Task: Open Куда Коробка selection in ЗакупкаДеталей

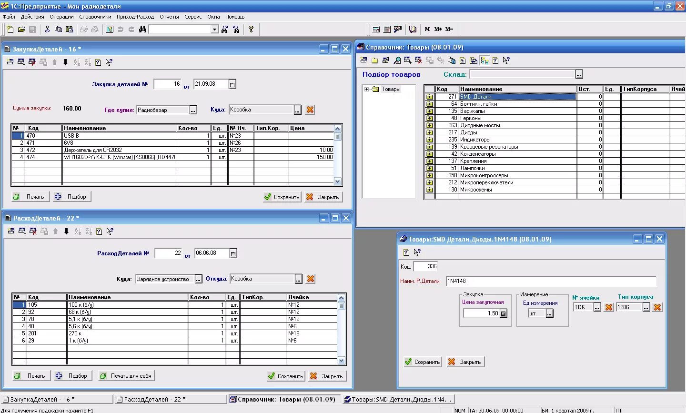Action: [x=297, y=110]
